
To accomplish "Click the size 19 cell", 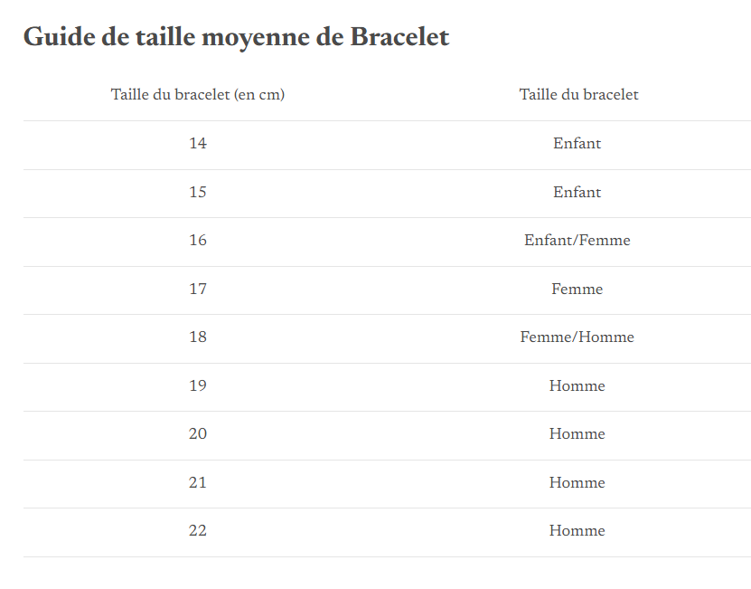I will pos(198,385).
